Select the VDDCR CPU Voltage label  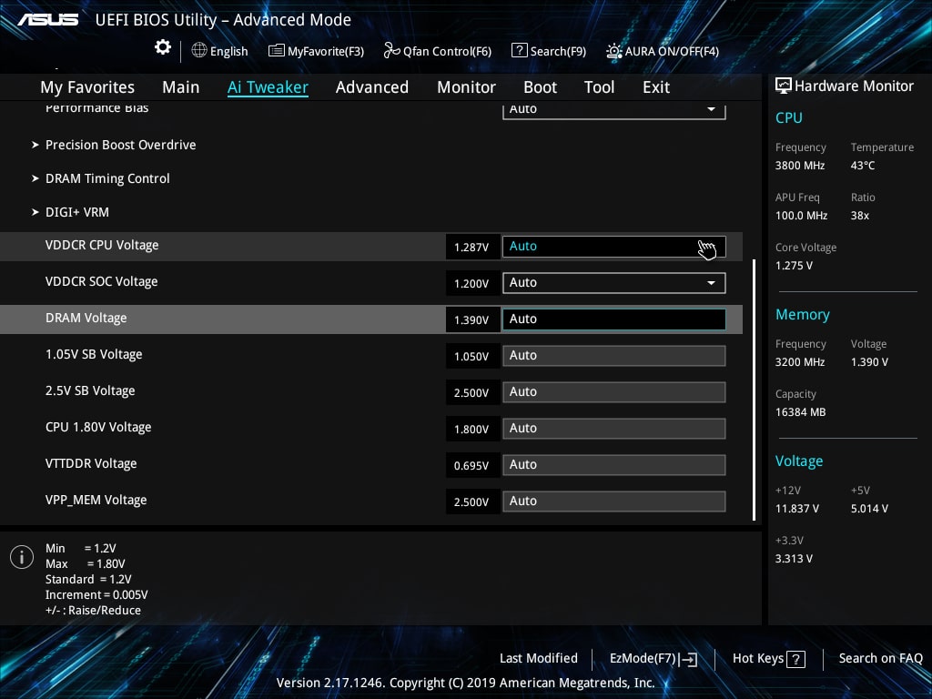tap(102, 246)
